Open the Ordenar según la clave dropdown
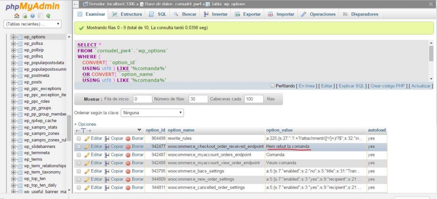This screenshot has width=437, height=199. [x=152, y=113]
